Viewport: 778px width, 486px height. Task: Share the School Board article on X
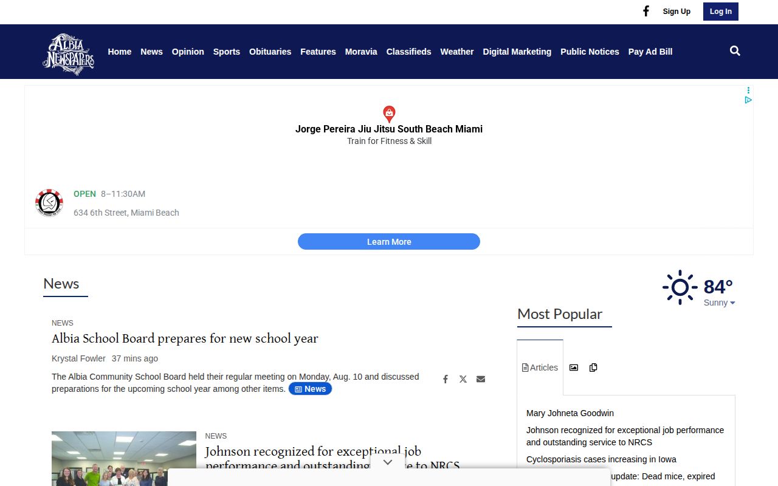tap(463, 379)
